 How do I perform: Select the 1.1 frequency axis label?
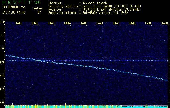2,35
